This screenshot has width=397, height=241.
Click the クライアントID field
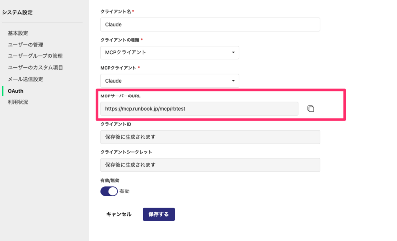tap(210, 137)
